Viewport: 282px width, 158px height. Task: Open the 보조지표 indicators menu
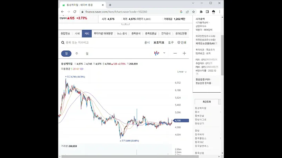[x=159, y=43]
